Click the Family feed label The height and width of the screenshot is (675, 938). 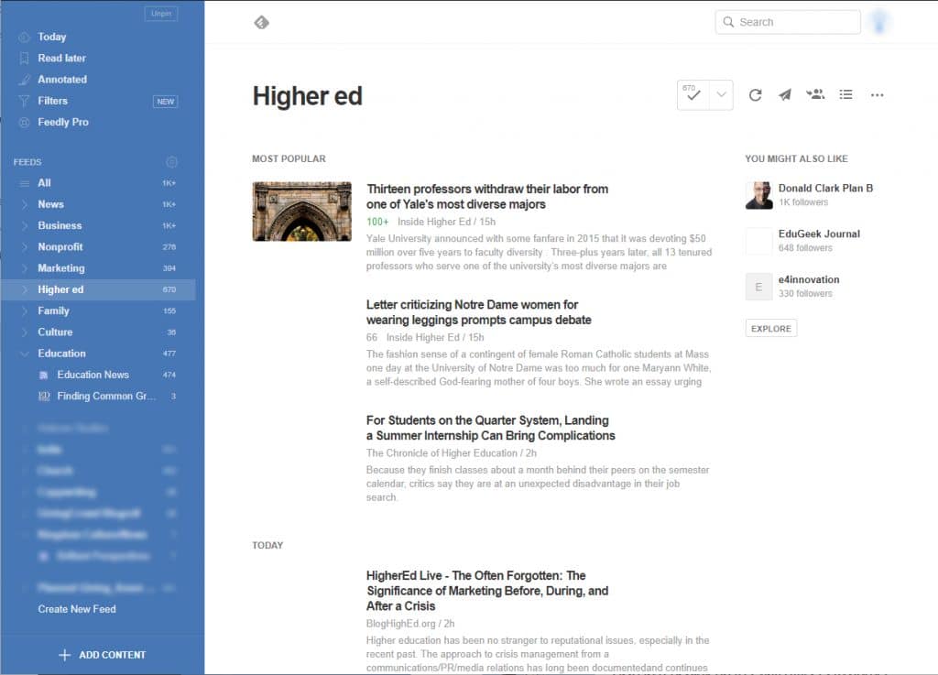pos(53,310)
